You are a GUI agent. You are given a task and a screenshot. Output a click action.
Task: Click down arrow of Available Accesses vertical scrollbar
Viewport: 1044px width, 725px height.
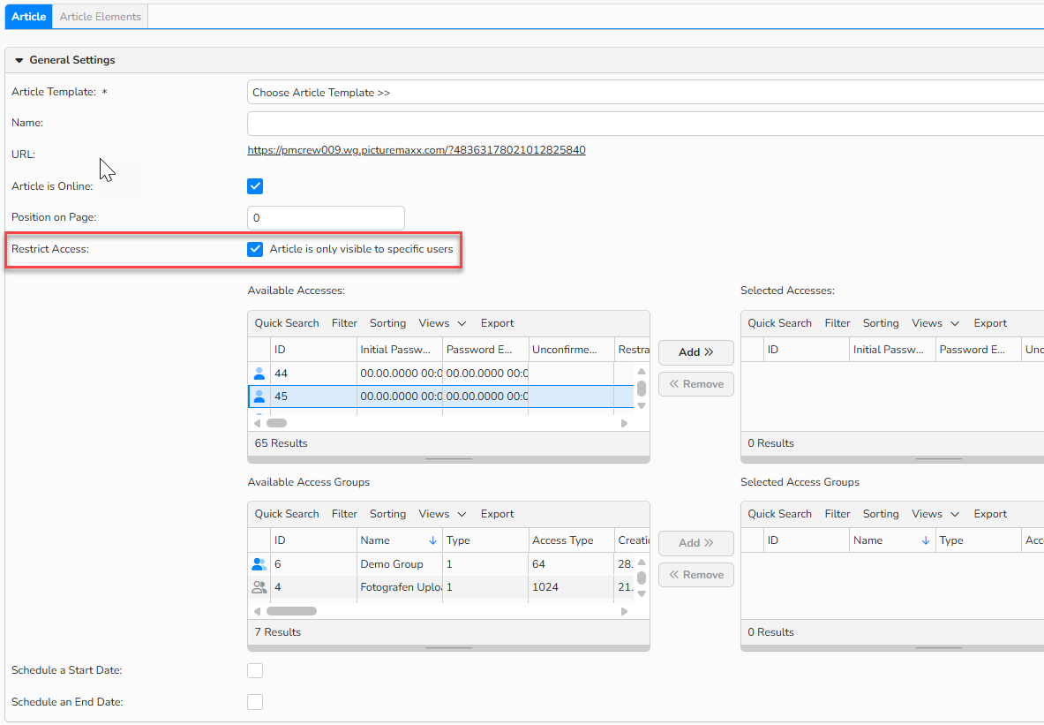coord(642,405)
